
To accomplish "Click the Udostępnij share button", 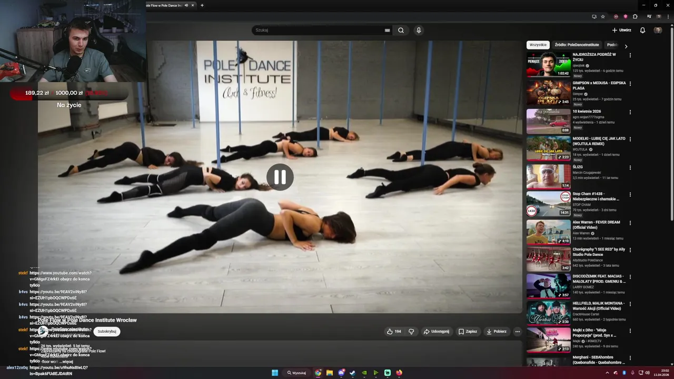I will pyautogui.click(x=436, y=332).
